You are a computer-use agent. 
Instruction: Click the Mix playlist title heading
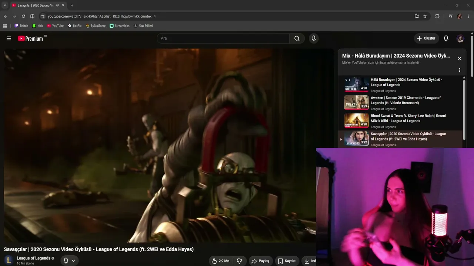tap(396, 56)
